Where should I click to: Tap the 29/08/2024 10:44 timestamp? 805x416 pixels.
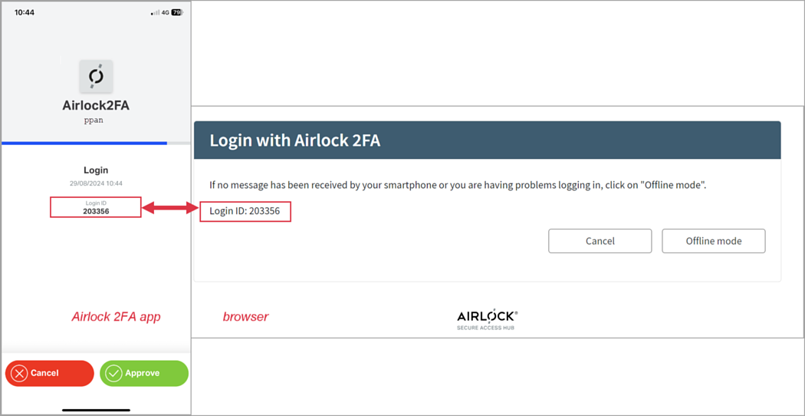(x=96, y=183)
